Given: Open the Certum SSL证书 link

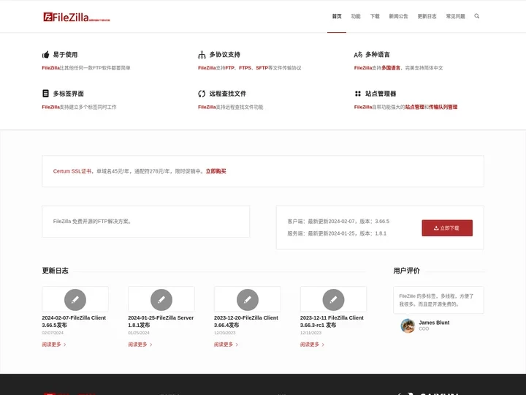Looking at the screenshot, I should coord(72,171).
